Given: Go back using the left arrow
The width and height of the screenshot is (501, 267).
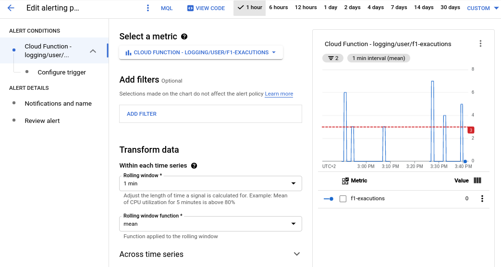Looking at the screenshot, I should coord(11,8).
